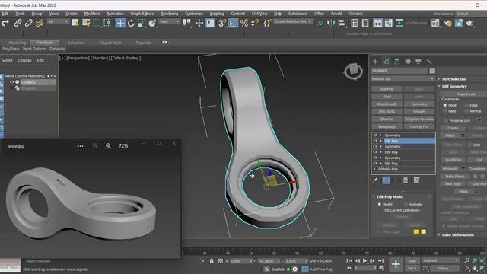Click the Rectangular Selection Region icon
Screen dimensions: 487x274
(x=97, y=23)
